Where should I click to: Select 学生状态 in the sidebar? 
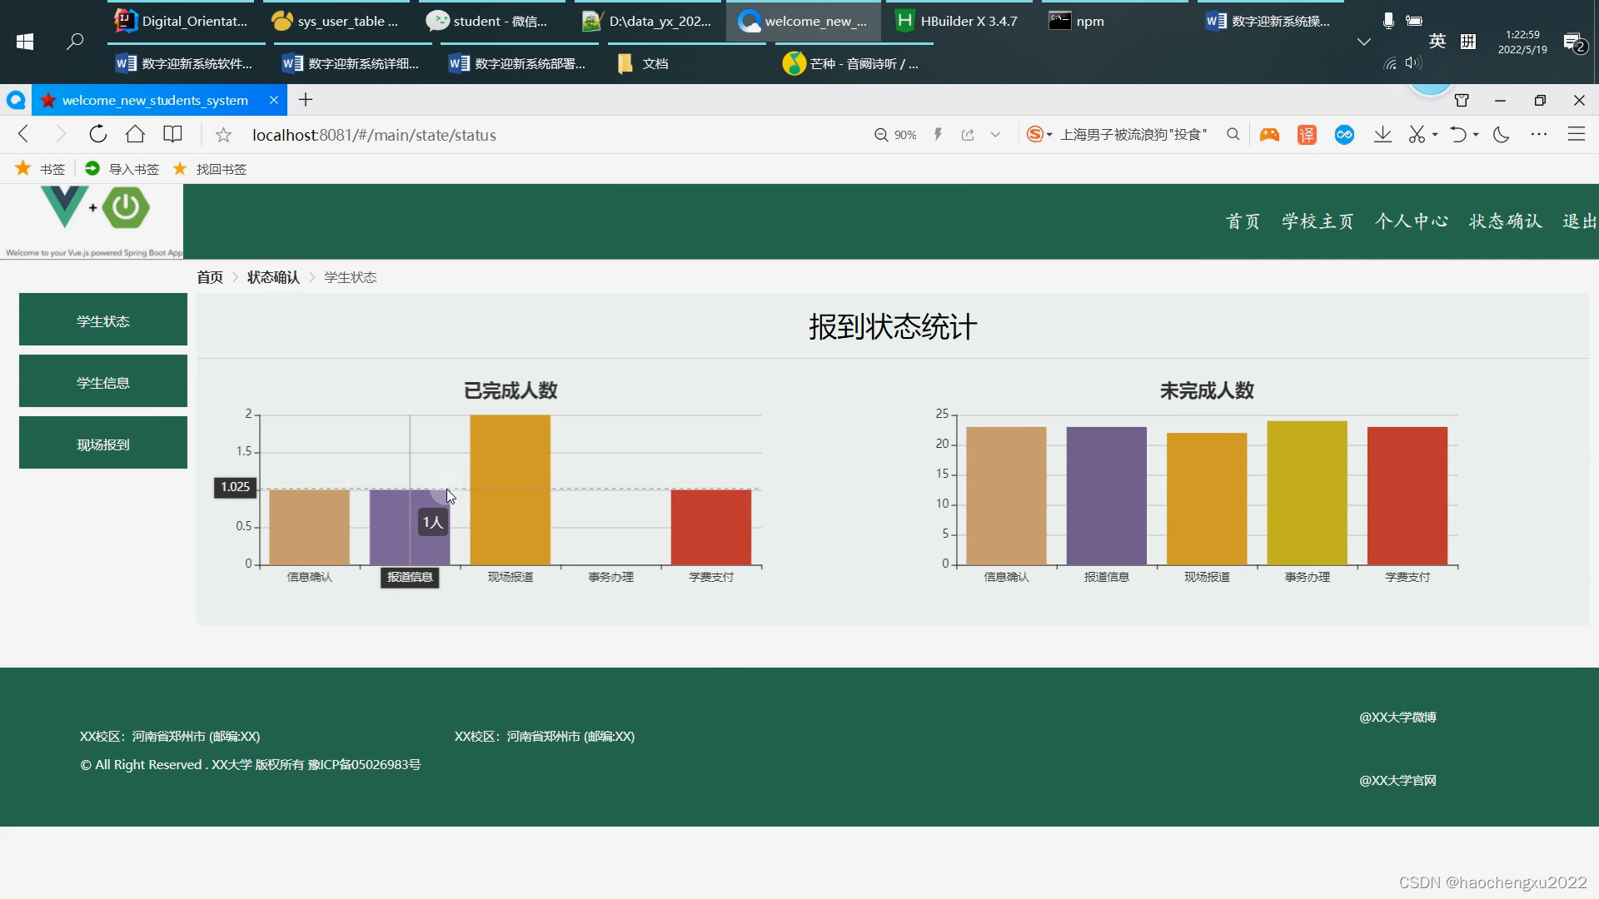pyautogui.click(x=103, y=320)
